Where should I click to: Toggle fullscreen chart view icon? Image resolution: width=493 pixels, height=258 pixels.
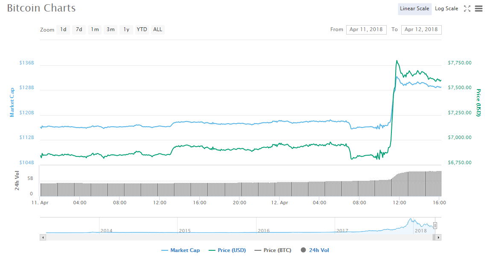tap(467, 9)
